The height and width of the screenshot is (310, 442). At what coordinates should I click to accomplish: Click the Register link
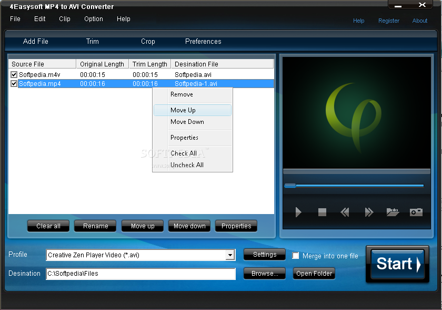click(x=389, y=21)
